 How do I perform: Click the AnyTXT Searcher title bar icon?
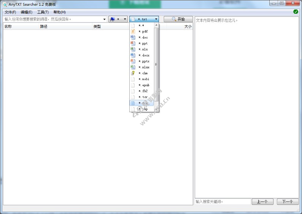(x=5, y=5)
